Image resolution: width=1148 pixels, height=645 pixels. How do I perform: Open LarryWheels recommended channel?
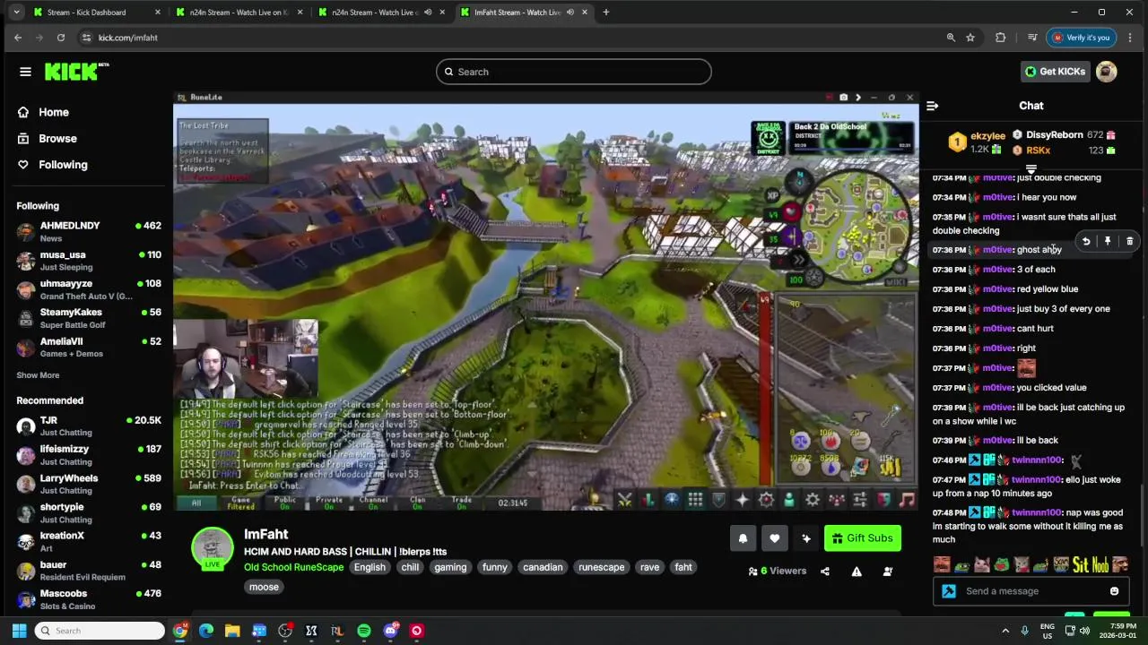88,485
